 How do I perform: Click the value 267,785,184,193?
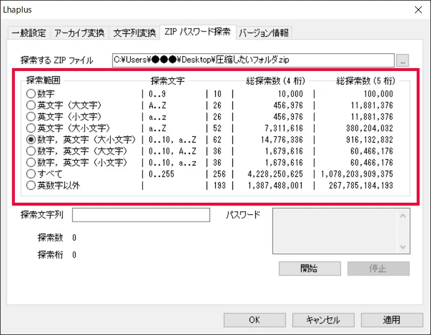click(x=361, y=186)
